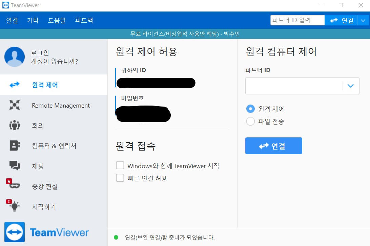
Task: Open the 피드백 menu
Action: click(84, 21)
